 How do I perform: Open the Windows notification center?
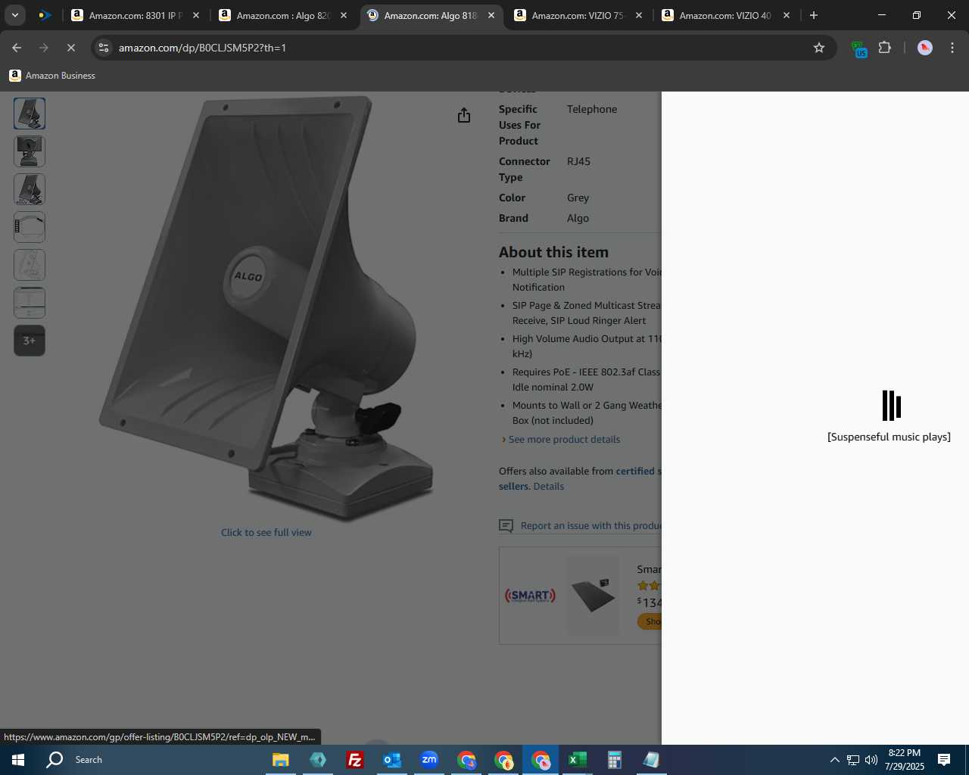pyautogui.click(x=944, y=760)
